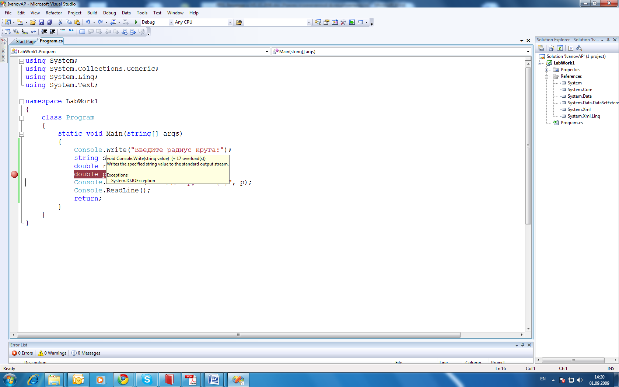
Task: Collapse the class Program code block
Action: pyautogui.click(x=22, y=118)
